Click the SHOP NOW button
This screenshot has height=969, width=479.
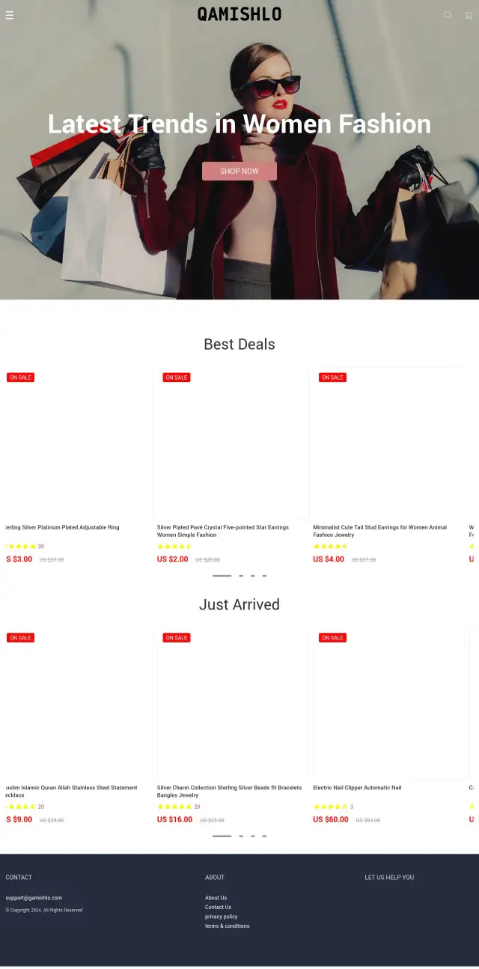click(x=239, y=171)
